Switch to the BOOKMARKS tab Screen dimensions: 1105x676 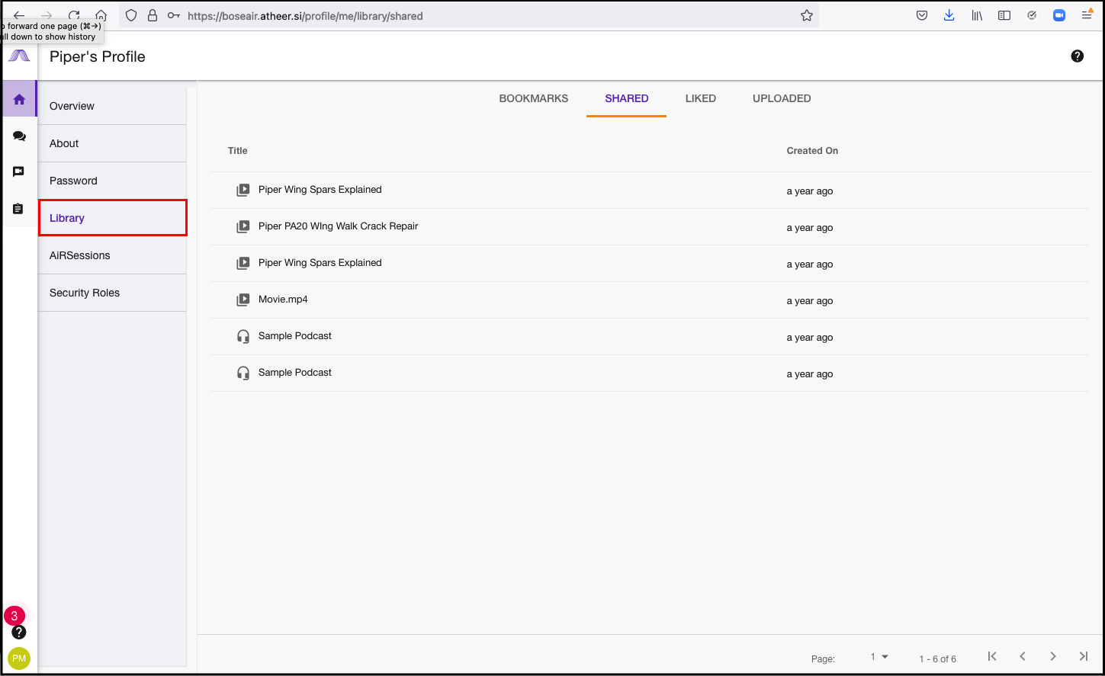pyautogui.click(x=534, y=98)
